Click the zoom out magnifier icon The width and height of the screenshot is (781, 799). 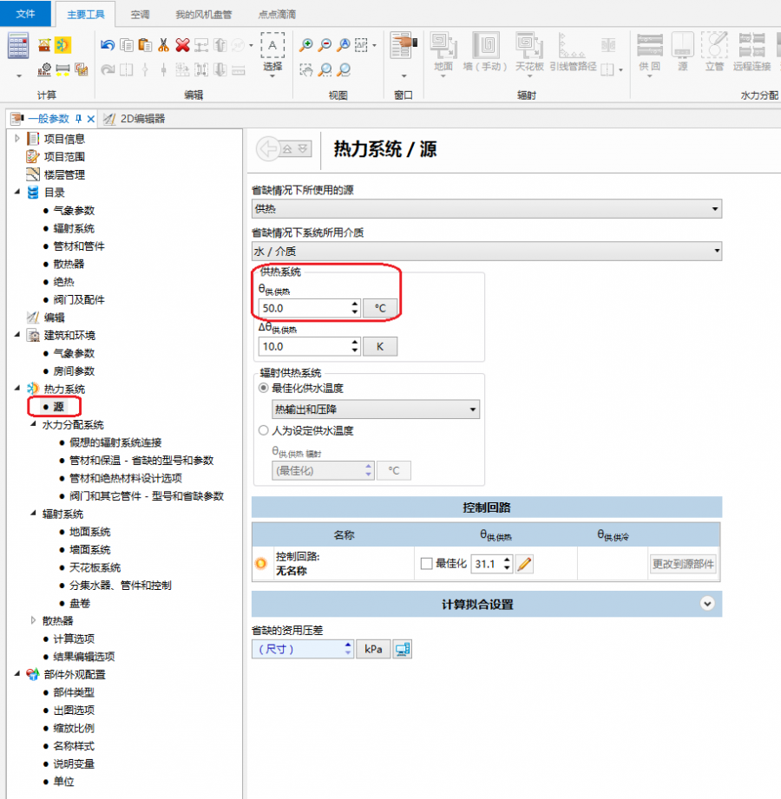point(325,45)
